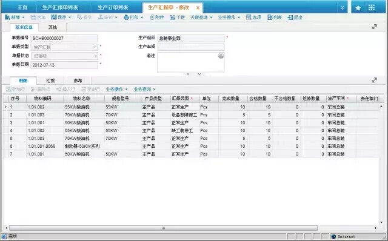Screen dimensions: 388x241
Task: Close the 生产汇报单 - 修改 tab
Action: [x=198, y=8]
